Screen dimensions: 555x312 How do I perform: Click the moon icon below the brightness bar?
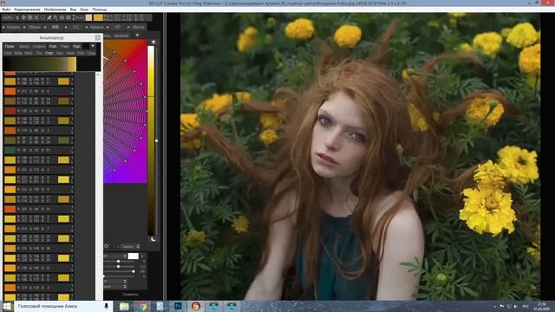coord(153,239)
